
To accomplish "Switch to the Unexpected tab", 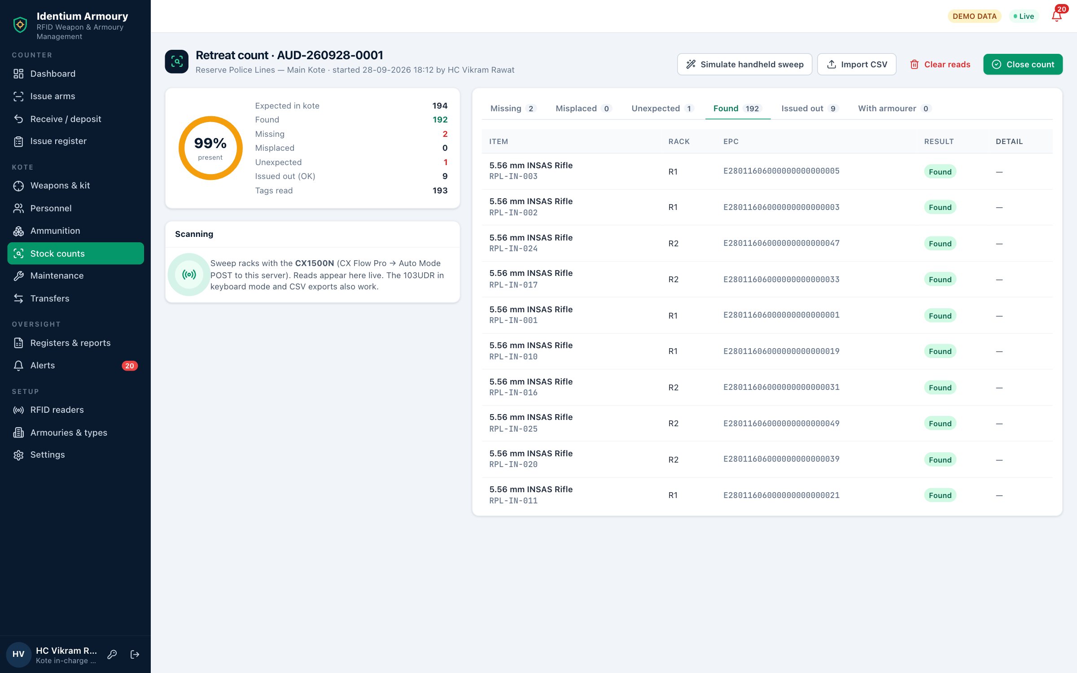I will [663, 108].
